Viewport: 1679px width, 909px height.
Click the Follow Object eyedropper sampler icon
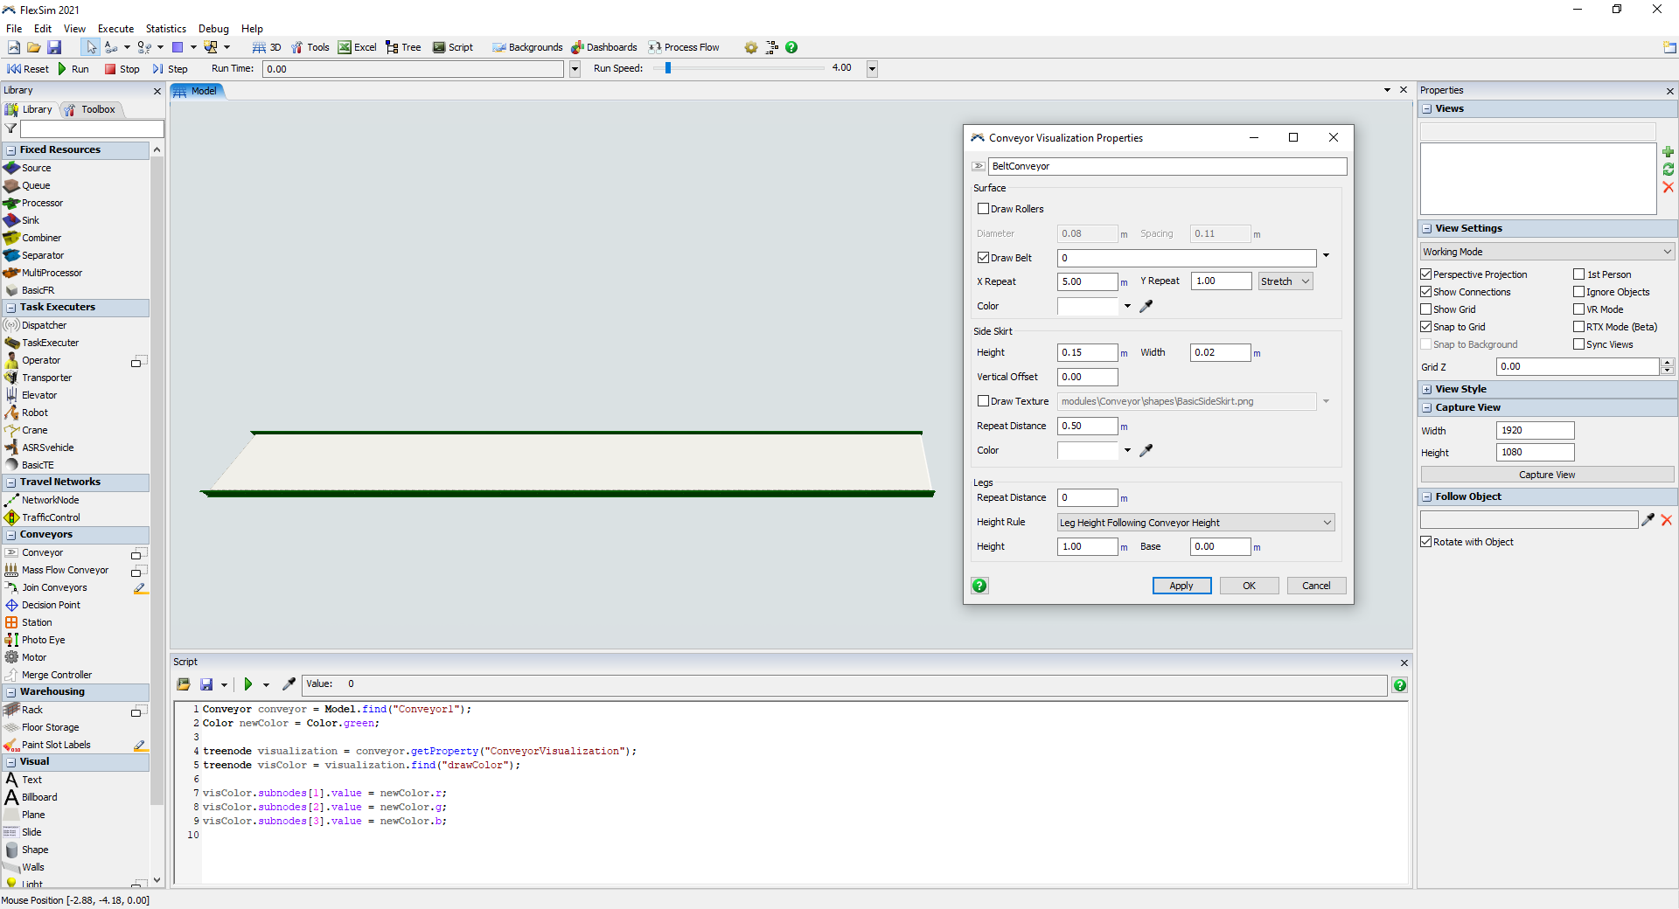point(1648,520)
